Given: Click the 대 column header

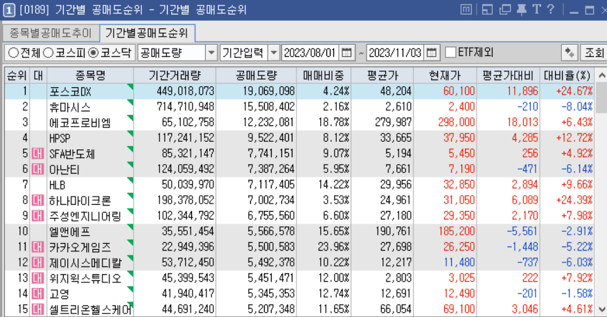Looking at the screenshot, I should [x=38, y=75].
